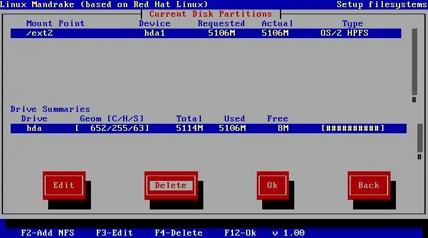
Task: Click the drive summaries scrollbar # marker
Action: pos(420,157)
